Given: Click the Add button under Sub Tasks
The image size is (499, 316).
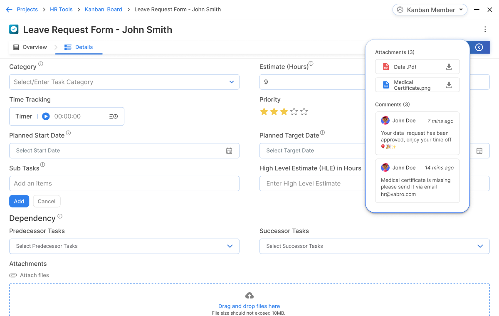Looking at the screenshot, I should (x=19, y=201).
